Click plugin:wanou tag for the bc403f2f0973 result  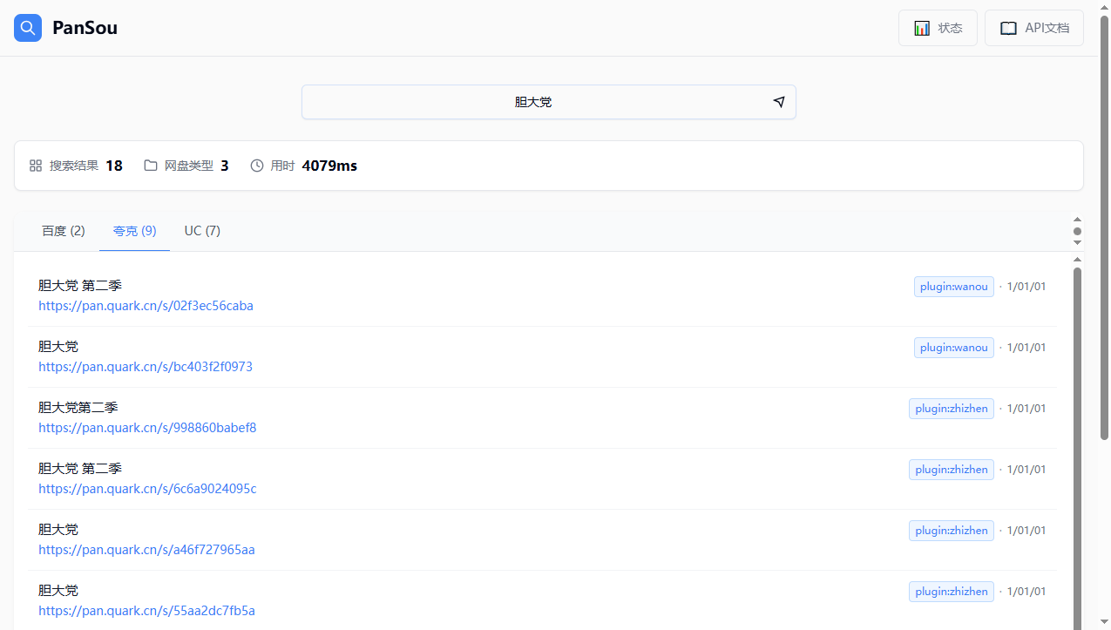954,348
